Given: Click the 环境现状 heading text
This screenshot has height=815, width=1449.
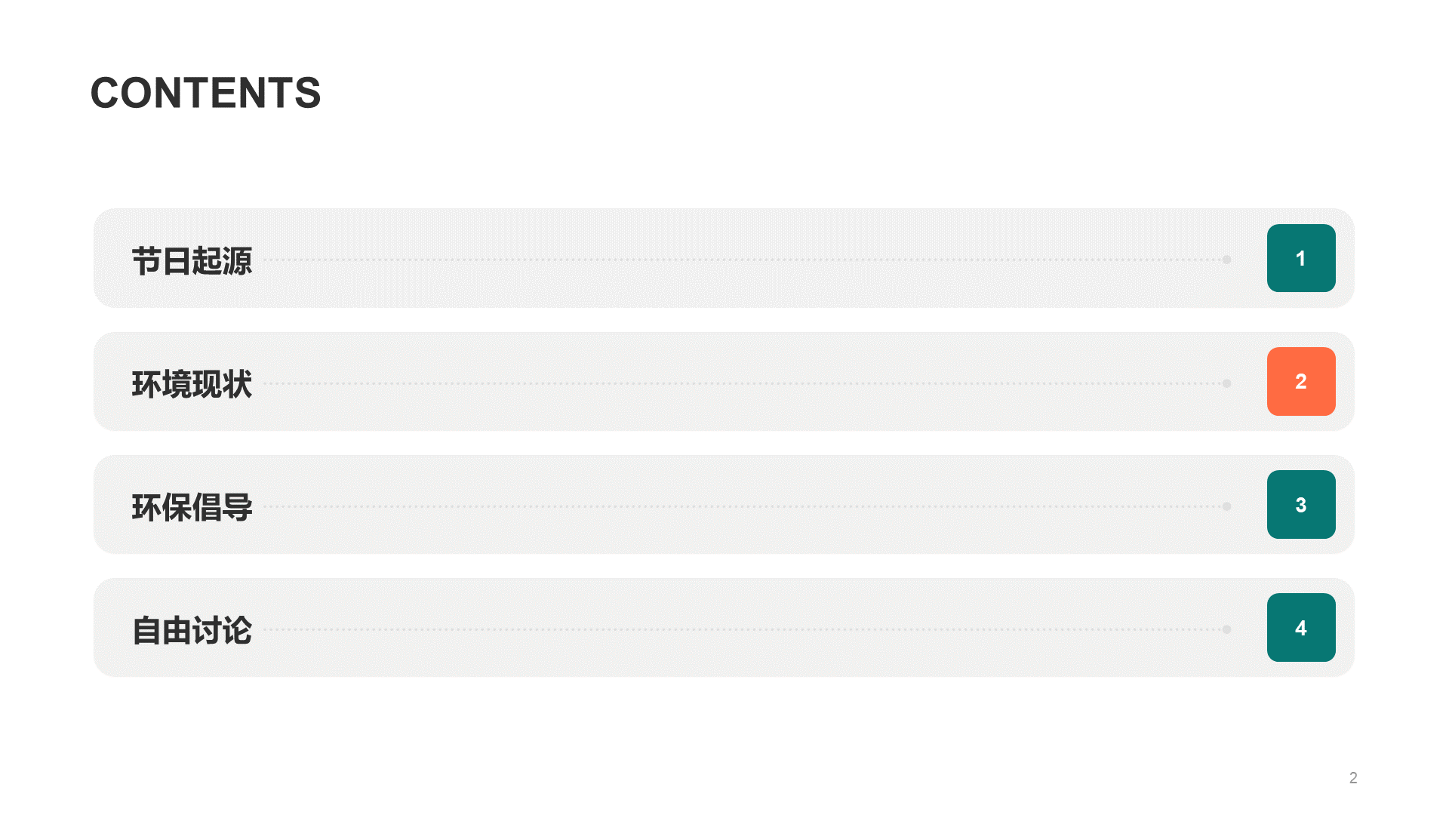Looking at the screenshot, I should 192,384.
